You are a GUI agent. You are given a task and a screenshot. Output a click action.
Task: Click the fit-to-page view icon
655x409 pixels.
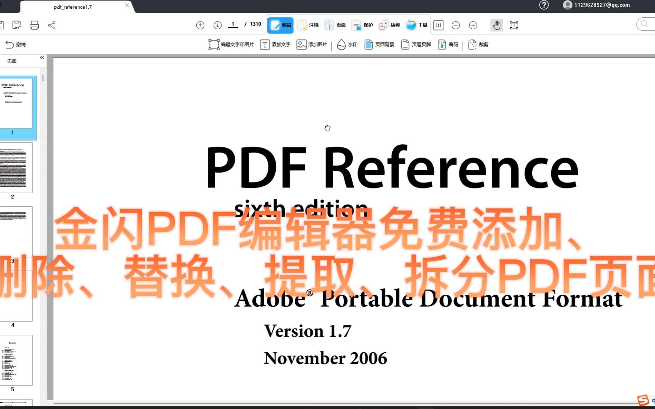click(438, 25)
